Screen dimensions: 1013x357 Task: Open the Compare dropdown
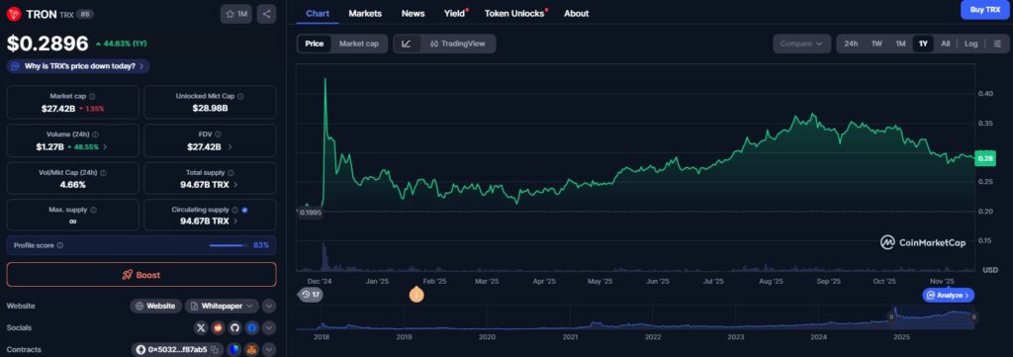(x=801, y=44)
